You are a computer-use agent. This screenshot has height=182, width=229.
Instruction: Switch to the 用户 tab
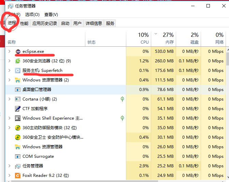[77, 23]
